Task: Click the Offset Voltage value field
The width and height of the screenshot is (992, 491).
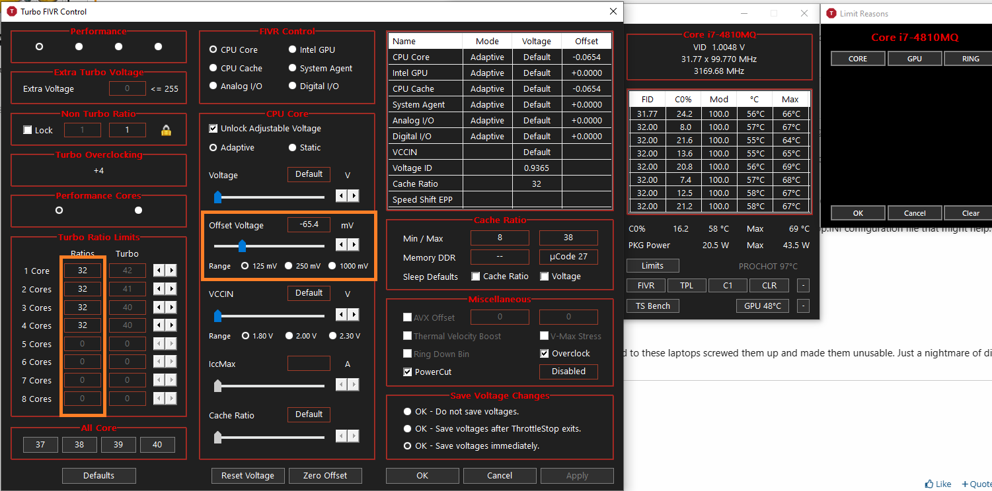Action: 309,224
